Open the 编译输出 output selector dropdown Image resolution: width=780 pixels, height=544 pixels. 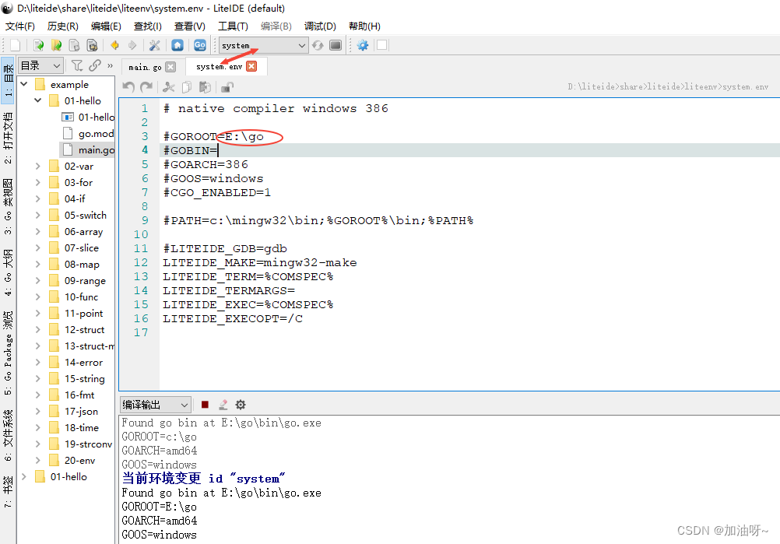[156, 405]
